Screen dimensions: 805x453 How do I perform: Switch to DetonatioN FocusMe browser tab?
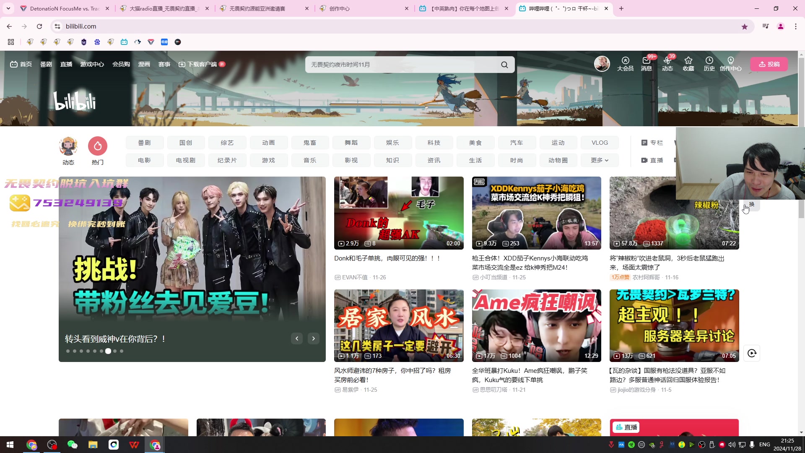pos(65,8)
